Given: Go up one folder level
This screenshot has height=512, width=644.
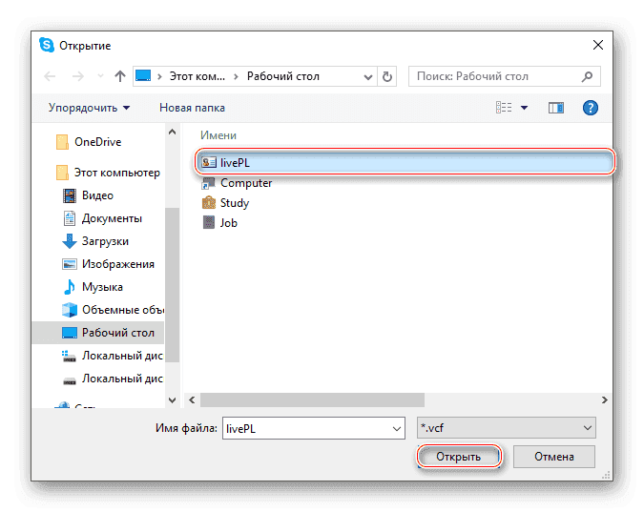Looking at the screenshot, I should pyautogui.click(x=120, y=76).
